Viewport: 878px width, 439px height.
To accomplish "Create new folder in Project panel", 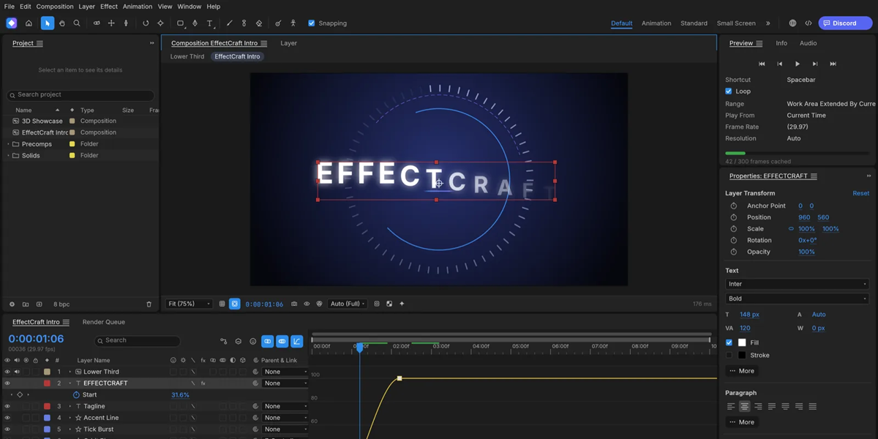I will point(26,304).
